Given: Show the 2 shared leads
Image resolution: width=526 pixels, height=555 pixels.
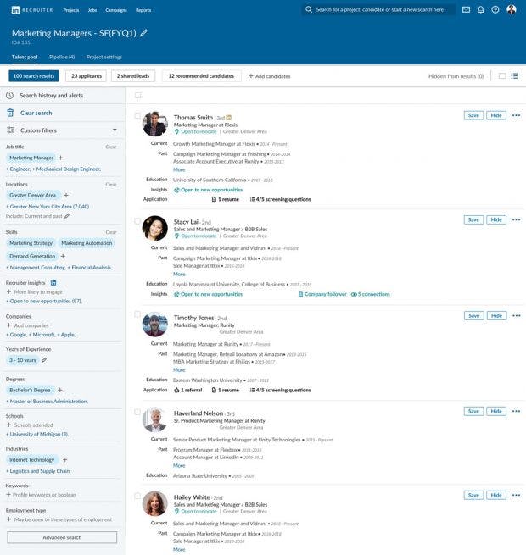Looking at the screenshot, I should [x=133, y=75].
